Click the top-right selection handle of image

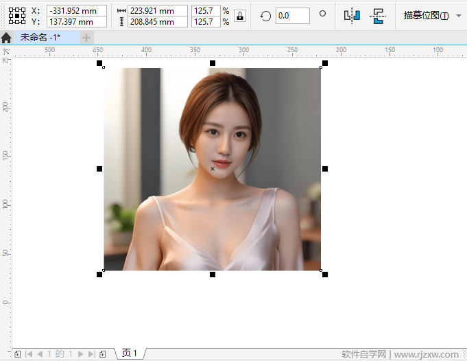[325, 63]
